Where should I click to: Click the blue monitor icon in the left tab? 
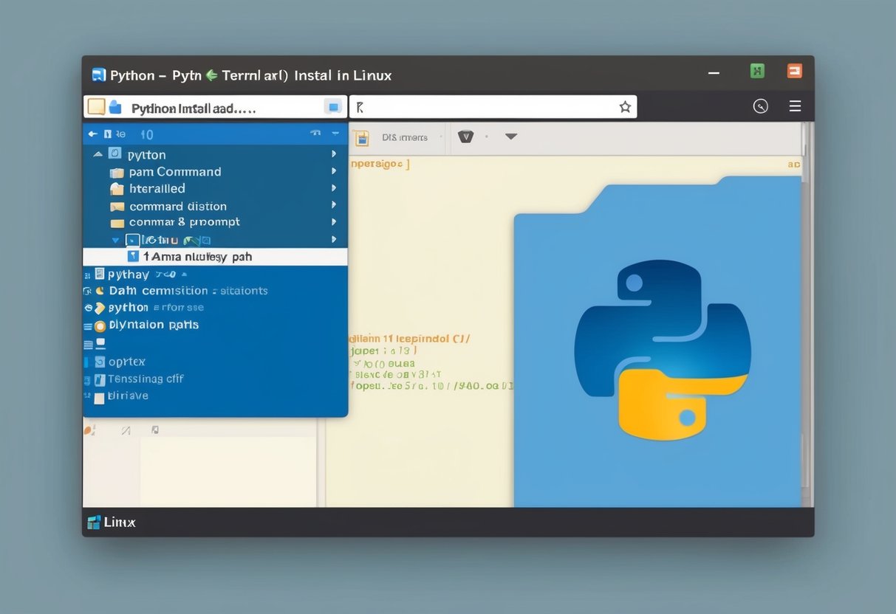333,107
